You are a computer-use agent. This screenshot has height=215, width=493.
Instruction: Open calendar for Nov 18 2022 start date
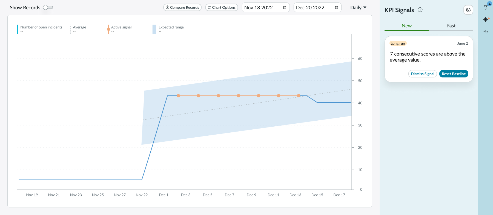[x=285, y=8]
